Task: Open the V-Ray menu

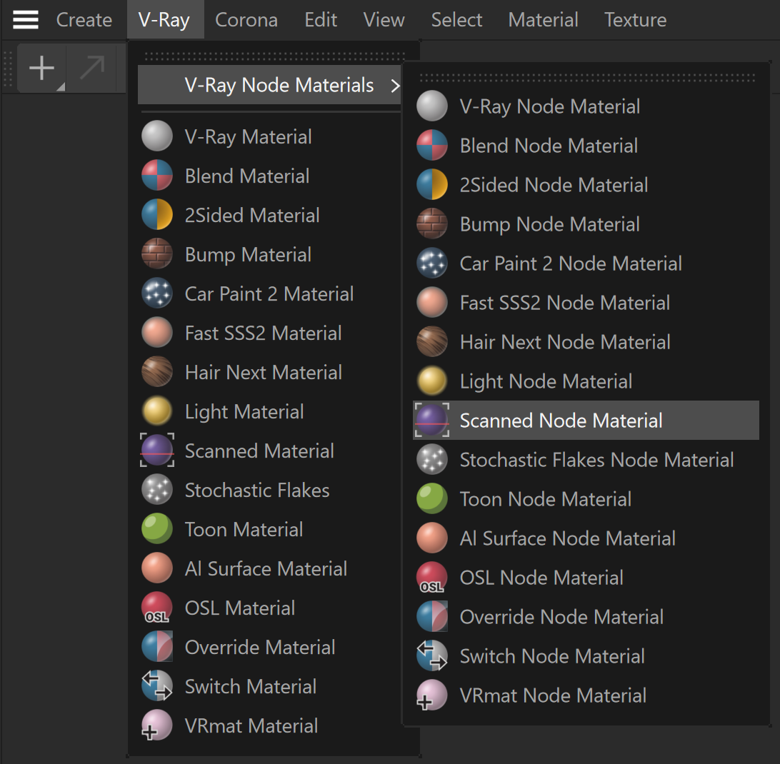Action: [x=164, y=20]
